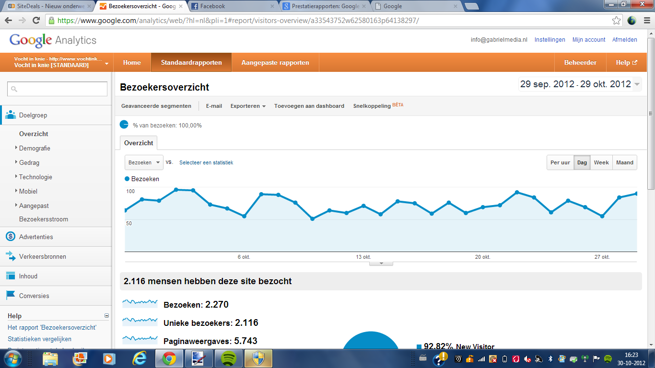The width and height of the screenshot is (655, 368).
Task: Click the Doelgroep people icon in sidebar
Action: [11, 115]
